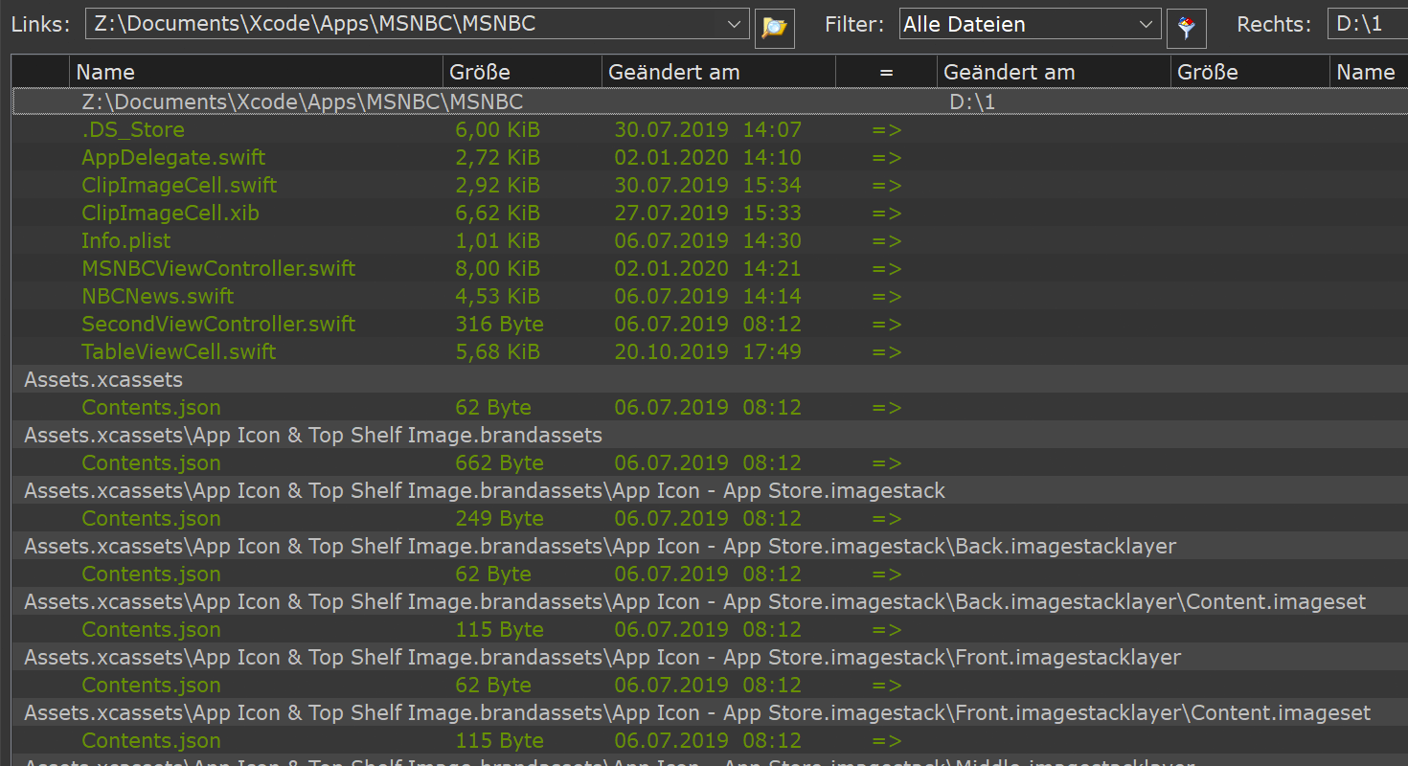Click the D:\1 entry in root row

(x=972, y=101)
